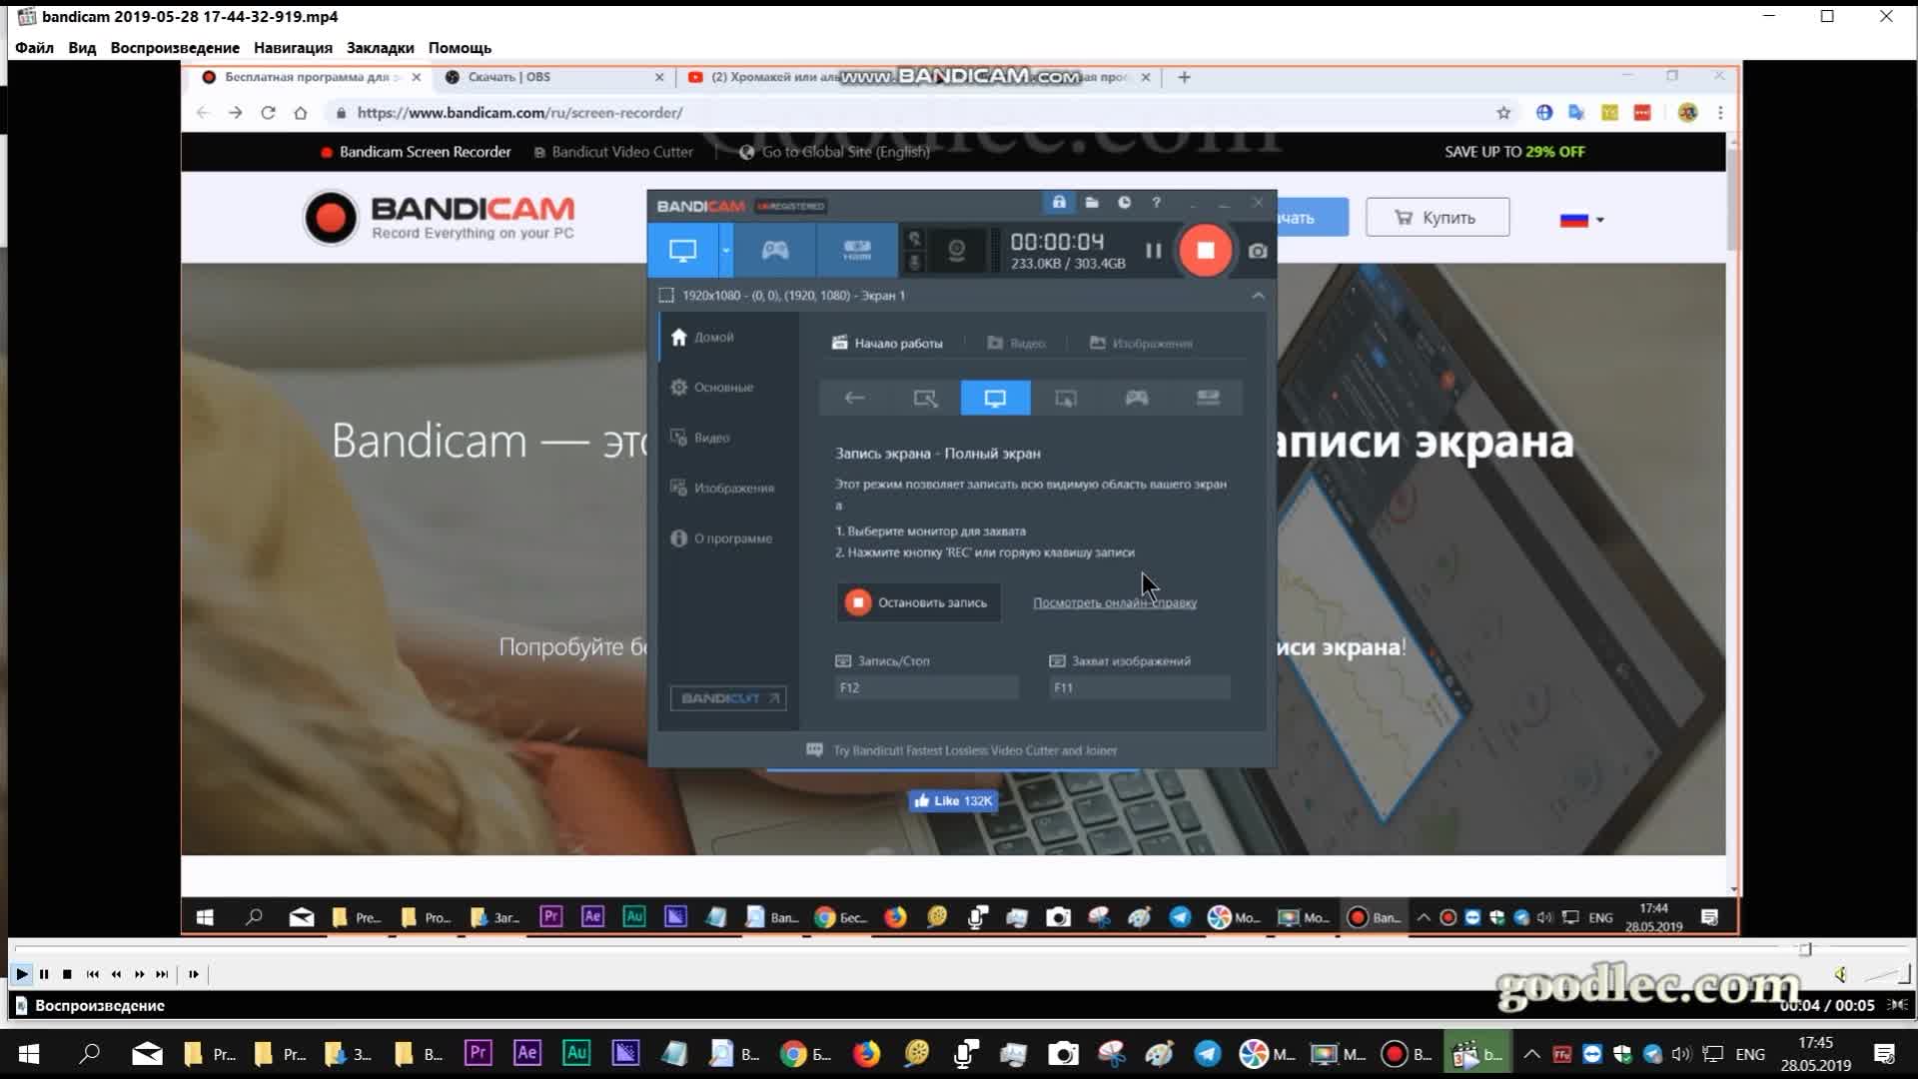Open the Воспроизведение menu
This screenshot has width=1918, height=1079.
(x=175, y=48)
